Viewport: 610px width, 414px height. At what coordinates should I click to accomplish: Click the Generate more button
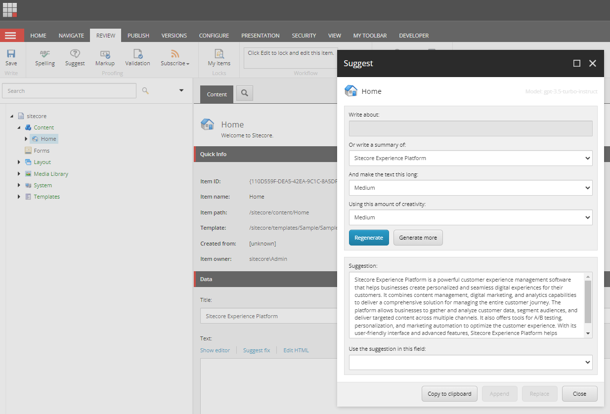[x=418, y=238]
